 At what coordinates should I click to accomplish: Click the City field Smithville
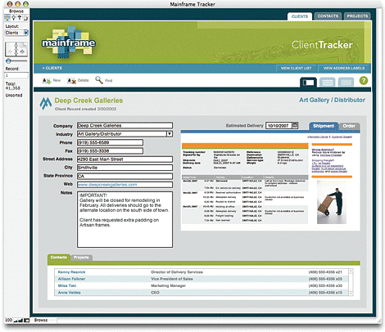coord(125,168)
